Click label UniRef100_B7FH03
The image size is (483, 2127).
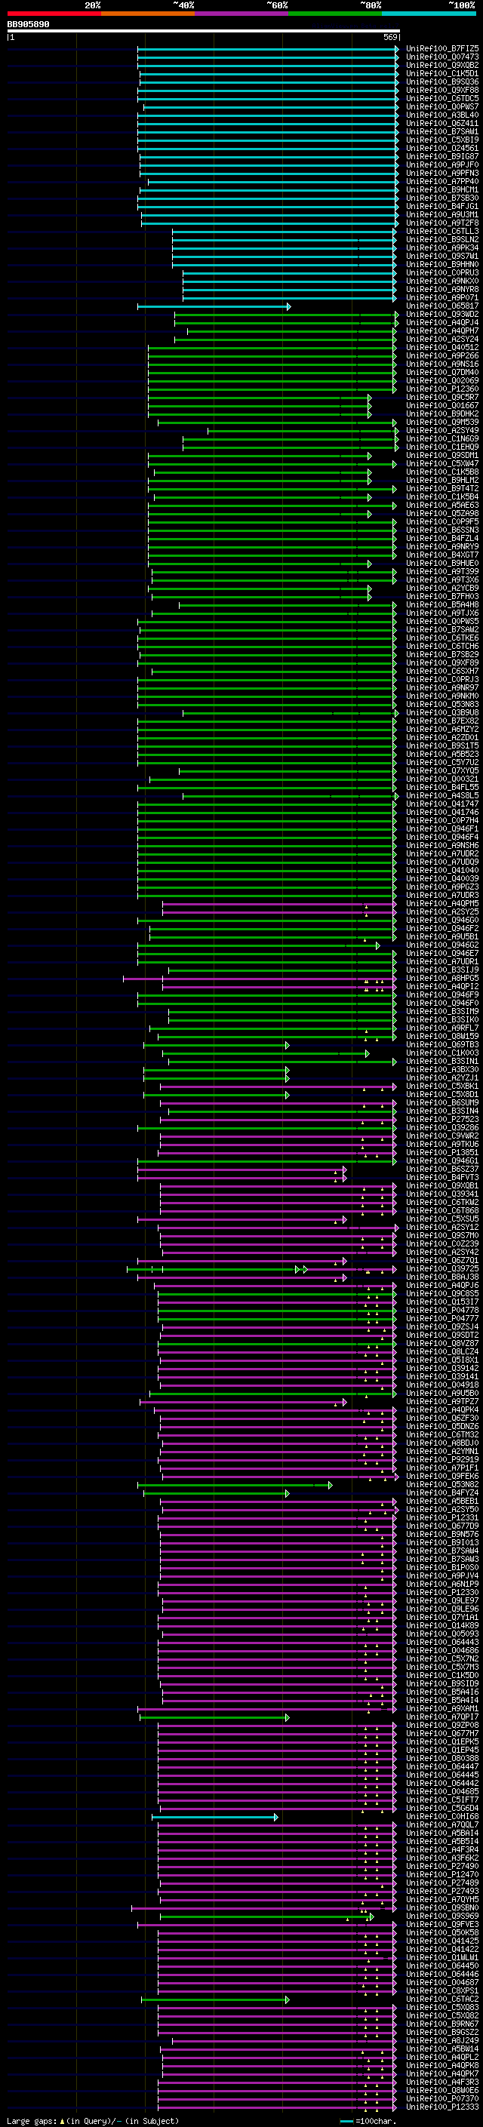pyautogui.click(x=442, y=596)
